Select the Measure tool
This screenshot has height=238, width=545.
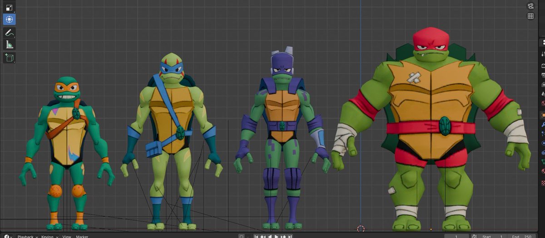9,44
